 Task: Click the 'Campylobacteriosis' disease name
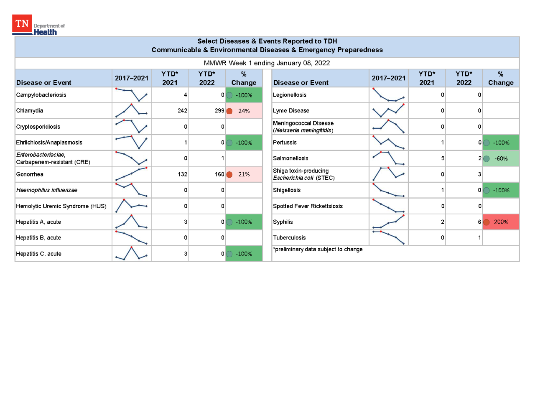[41, 95]
